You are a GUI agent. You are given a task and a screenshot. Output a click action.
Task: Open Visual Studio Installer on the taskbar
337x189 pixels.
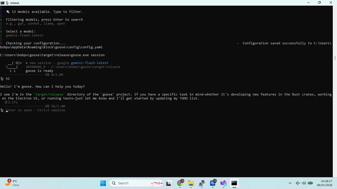pyautogui.click(x=223, y=183)
